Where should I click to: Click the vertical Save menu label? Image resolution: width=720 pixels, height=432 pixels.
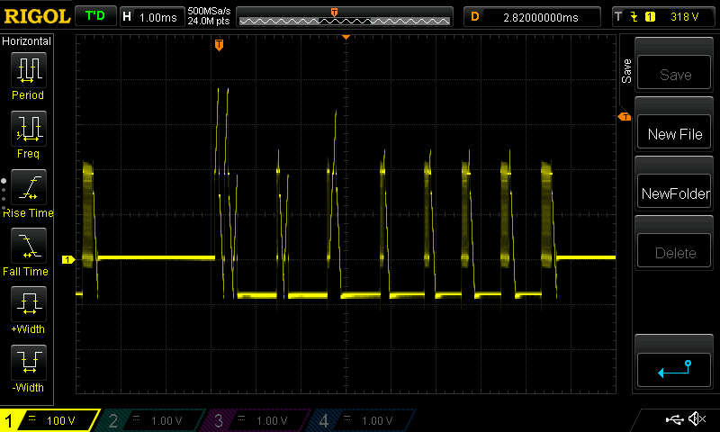(x=626, y=71)
